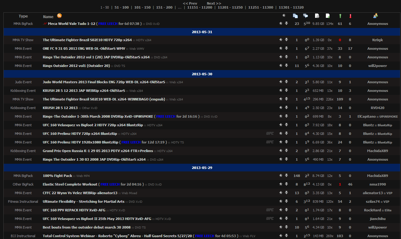This screenshot has height=239, width=401.
Task: Jump to last page range 11301 - 11320
Action: [x=291, y=7]
